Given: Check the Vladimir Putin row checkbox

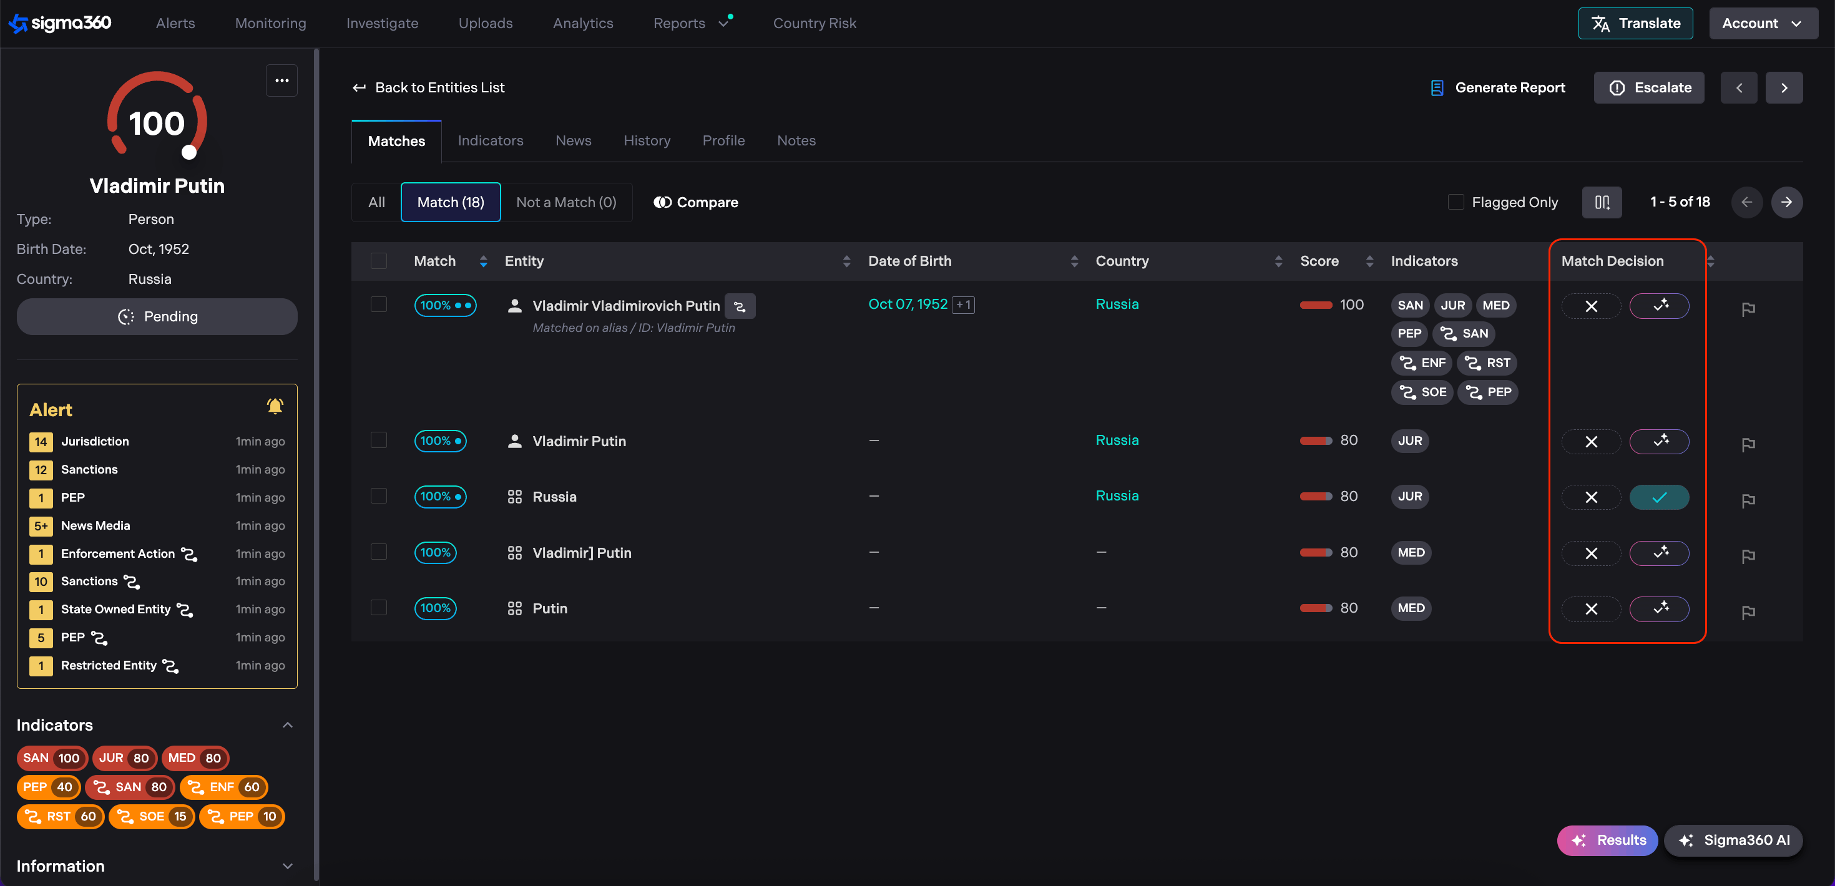Looking at the screenshot, I should (378, 440).
